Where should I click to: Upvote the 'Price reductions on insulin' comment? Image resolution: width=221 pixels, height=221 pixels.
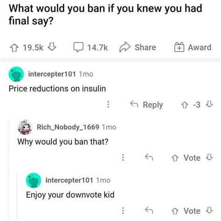click(185, 105)
